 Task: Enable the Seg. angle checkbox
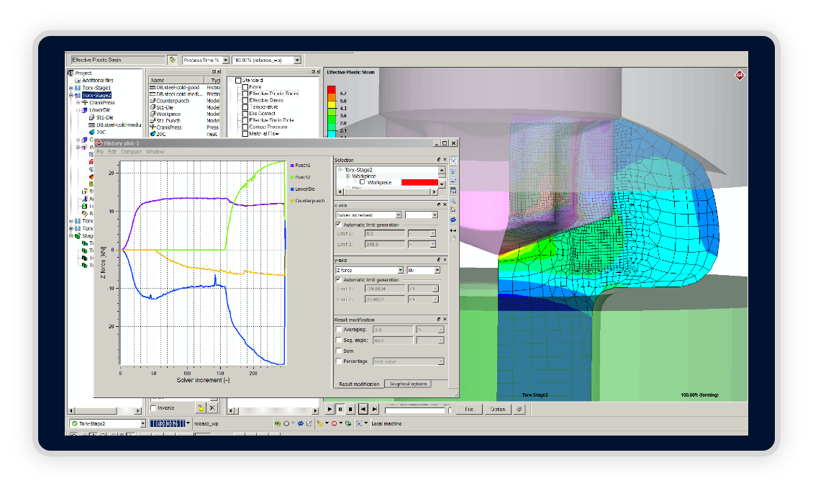point(339,341)
